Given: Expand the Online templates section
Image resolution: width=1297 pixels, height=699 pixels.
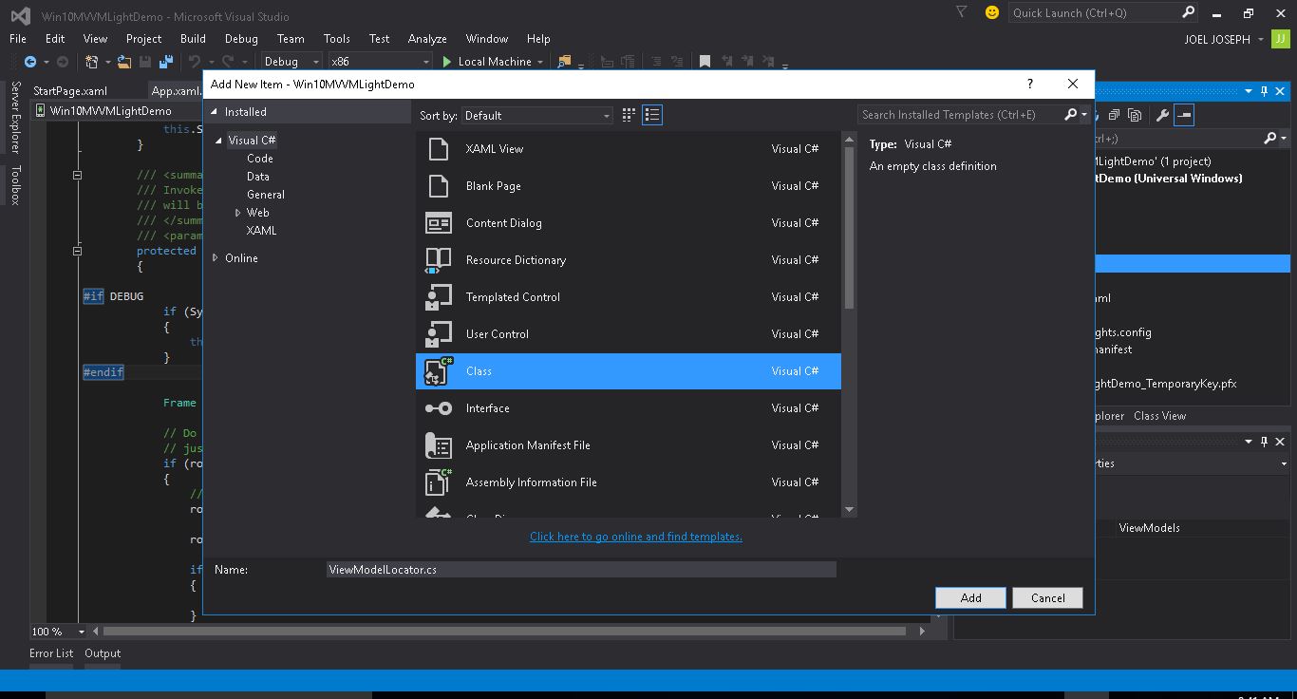Looking at the screenshot, I should click(x=216, y=258).
